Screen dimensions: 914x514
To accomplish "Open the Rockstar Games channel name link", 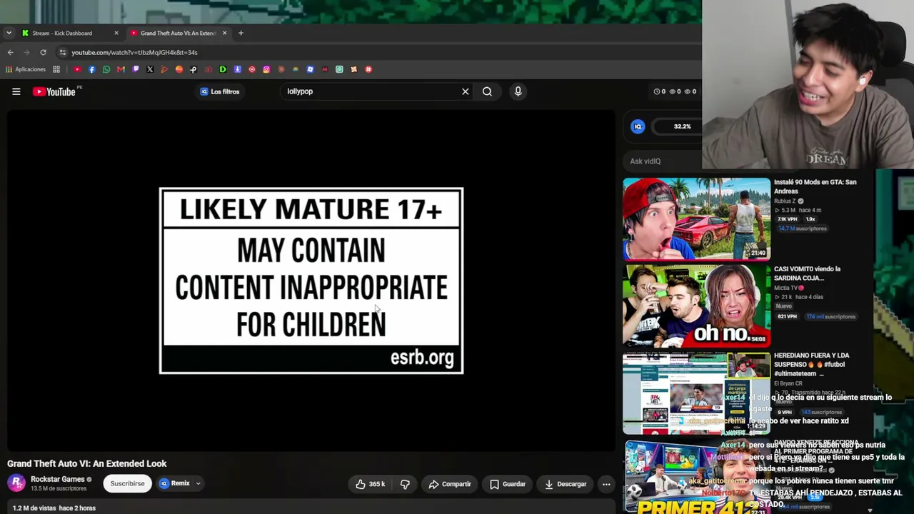I will tap(58, 479).
